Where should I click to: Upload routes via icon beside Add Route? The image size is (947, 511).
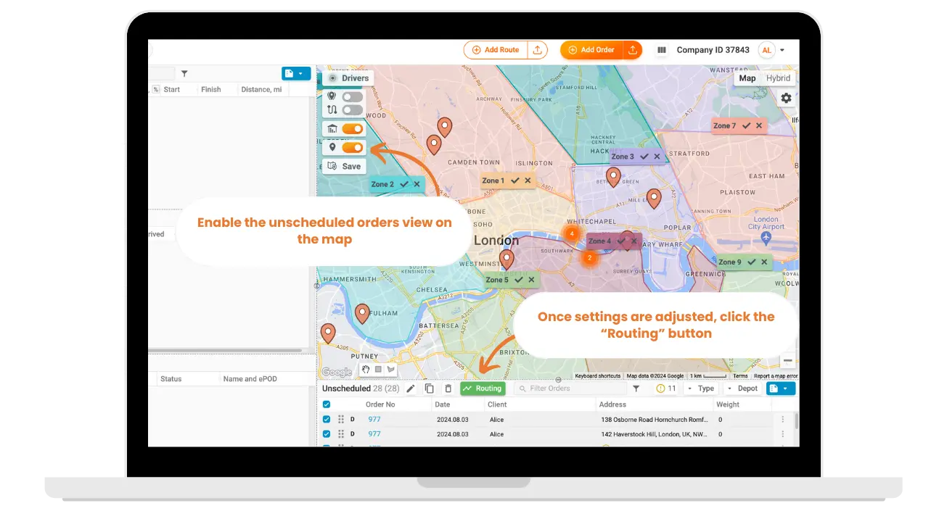pyautogui.click(x=537, y=50)
